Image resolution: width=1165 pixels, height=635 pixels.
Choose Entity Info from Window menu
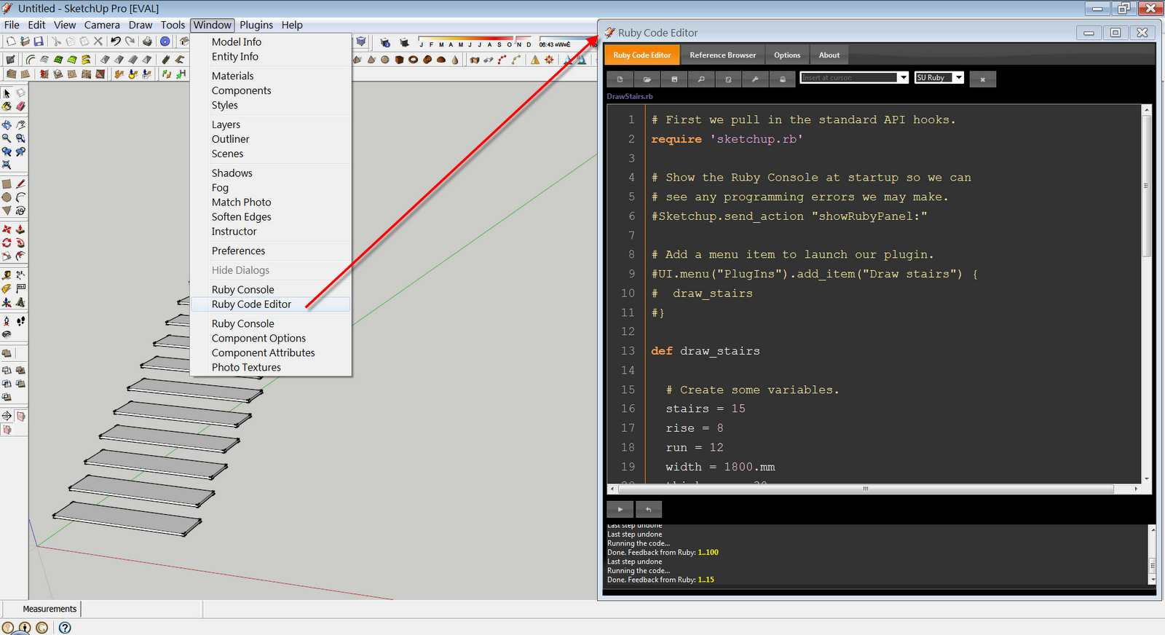(x=271, y=57)
